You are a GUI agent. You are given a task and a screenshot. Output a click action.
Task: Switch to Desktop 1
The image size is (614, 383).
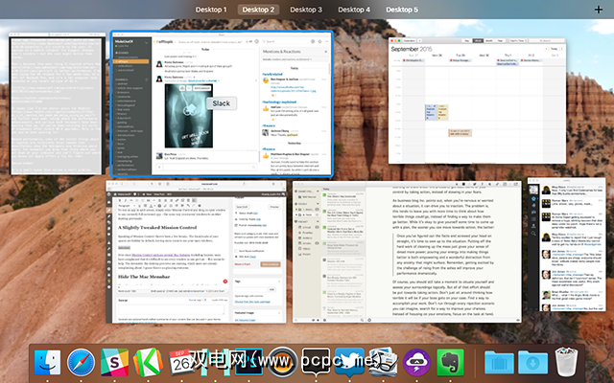tap(211, 9)
